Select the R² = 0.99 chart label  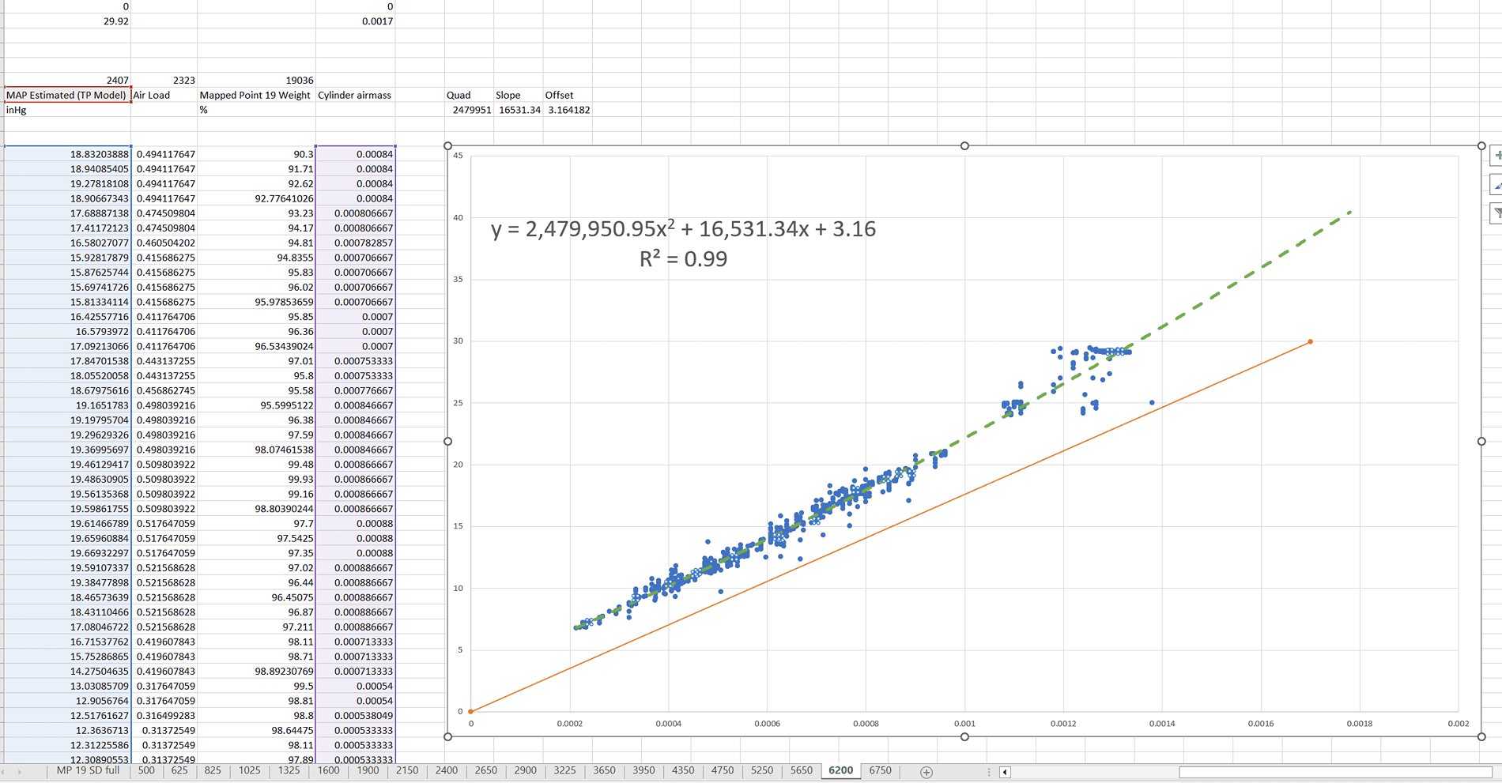pyautogui.click(x=683, y=258)
